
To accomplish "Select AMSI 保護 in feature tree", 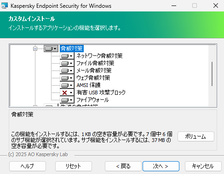I will click(89, 85).
